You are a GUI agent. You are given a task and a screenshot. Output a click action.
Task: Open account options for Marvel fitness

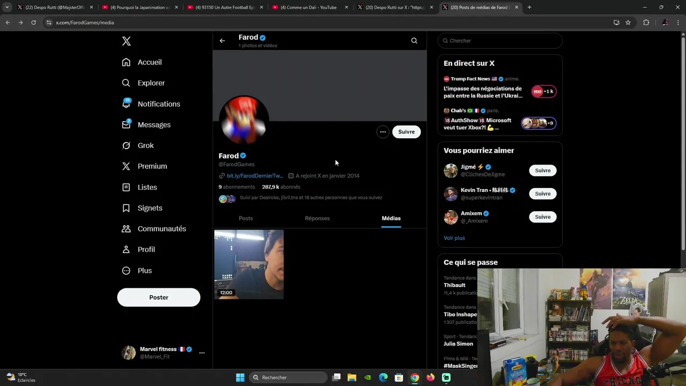click(202, 353)
